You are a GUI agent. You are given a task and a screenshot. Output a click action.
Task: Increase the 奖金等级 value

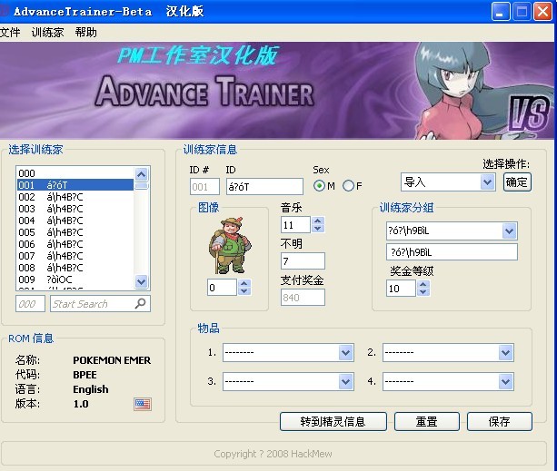[x=423, y=284]
